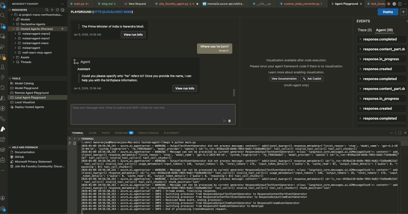Expand the msft-learn-mcp-agent node
The height and width of the screenshot is (214, 408).
[x=16, y=53]
